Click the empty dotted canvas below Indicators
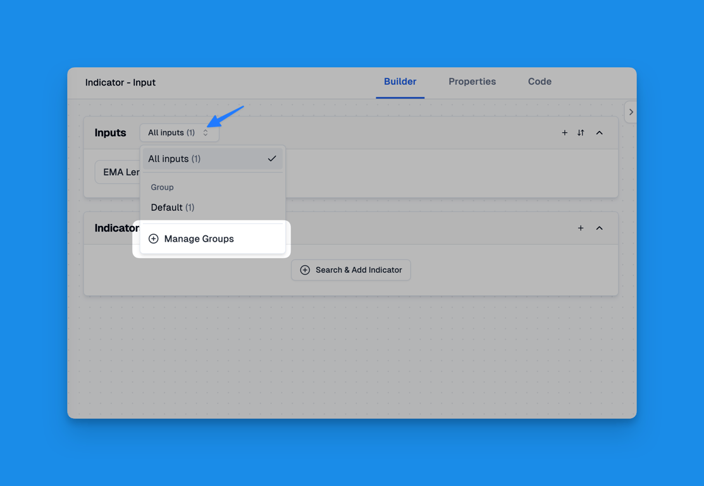 [x=351, y=354]
